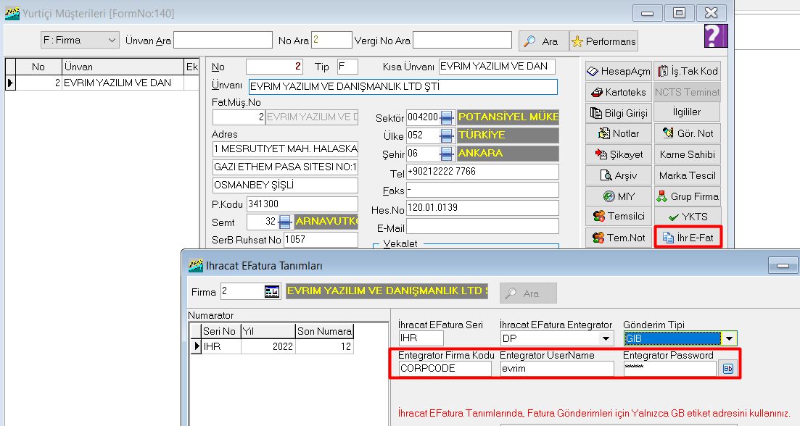Click the Ara search button in customer window
The height and width of the screenshot is (426, 800).
(543, 41)
